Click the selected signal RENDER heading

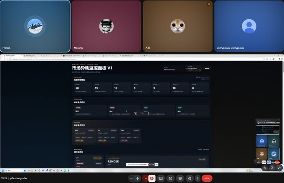click(x=113, y=161)
